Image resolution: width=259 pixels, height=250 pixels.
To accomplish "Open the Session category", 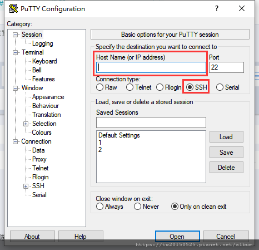I will click(x=32, y=35).
